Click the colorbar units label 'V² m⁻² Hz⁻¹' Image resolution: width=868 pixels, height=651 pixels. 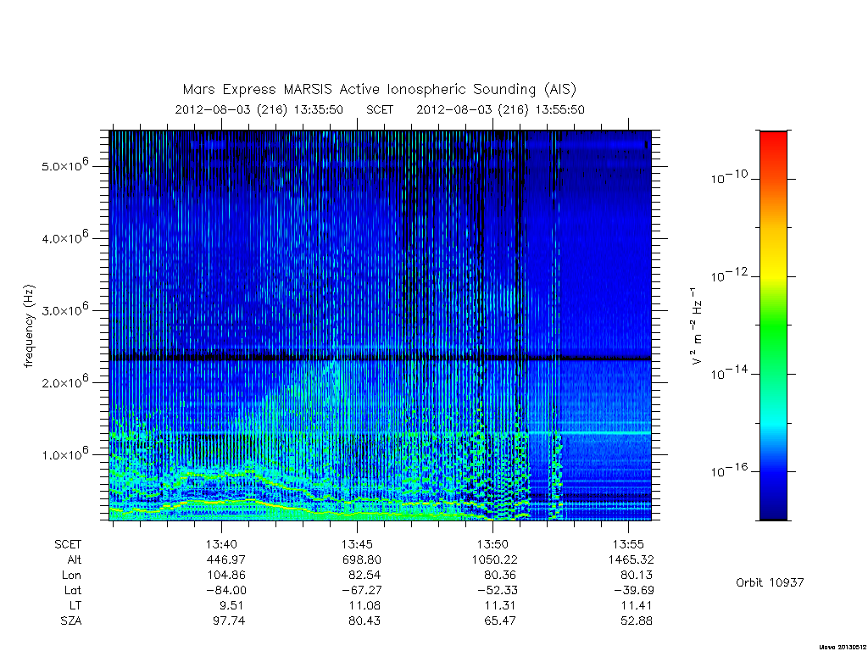coord(697,326)
